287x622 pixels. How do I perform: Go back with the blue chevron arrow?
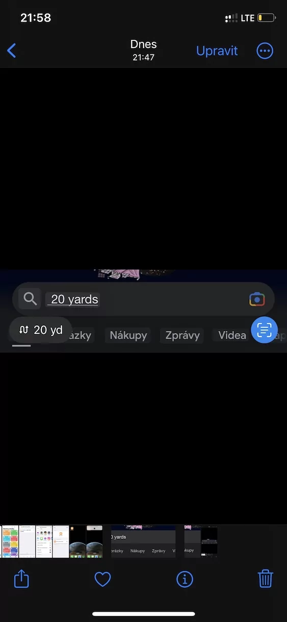click(x=12, y=51)
